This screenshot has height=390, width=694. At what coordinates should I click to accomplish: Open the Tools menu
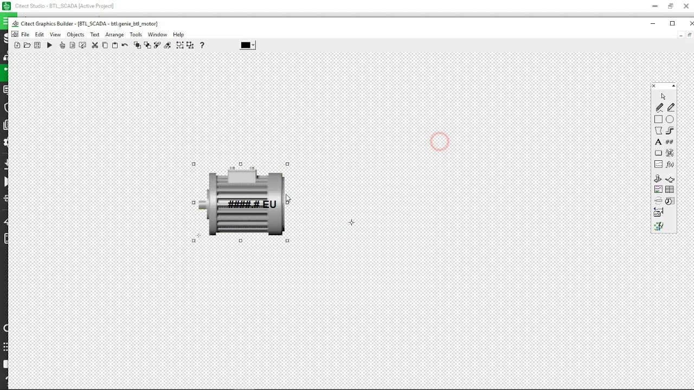[x=136, y=35]
